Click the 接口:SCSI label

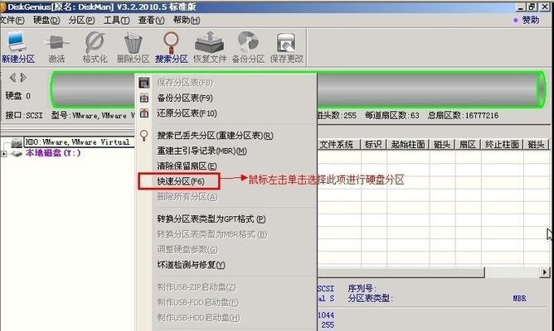point(24,115)
